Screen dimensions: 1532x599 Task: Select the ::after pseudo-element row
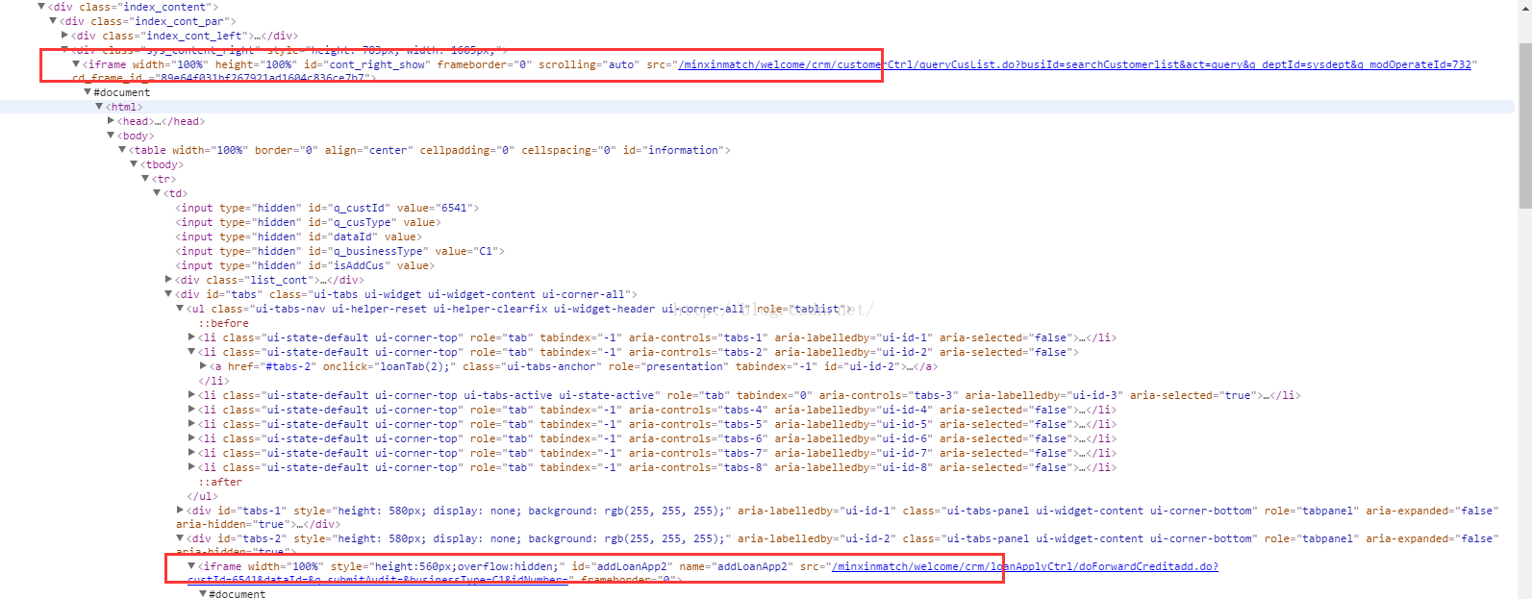click(x=220, y=482)
